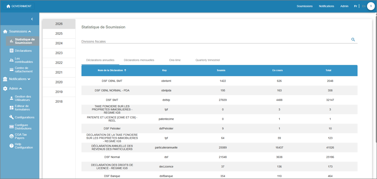Switch language to En

(x=364, y=6)
